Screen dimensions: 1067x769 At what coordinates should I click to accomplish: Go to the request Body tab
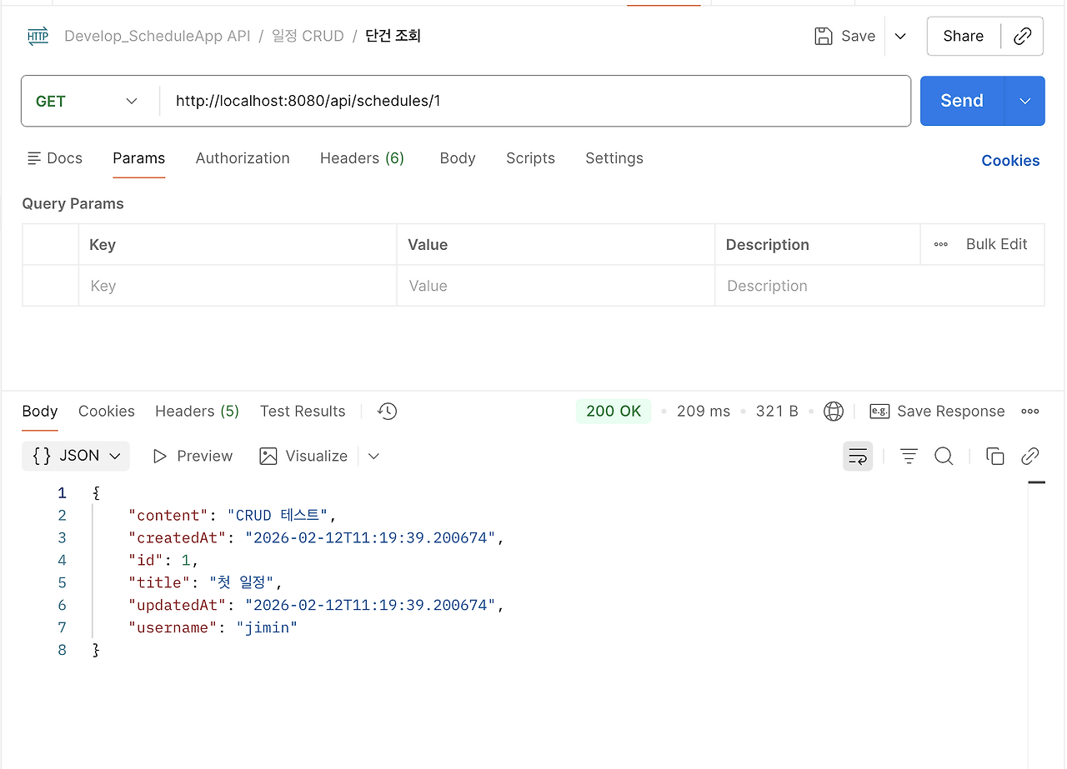point(458,158)
